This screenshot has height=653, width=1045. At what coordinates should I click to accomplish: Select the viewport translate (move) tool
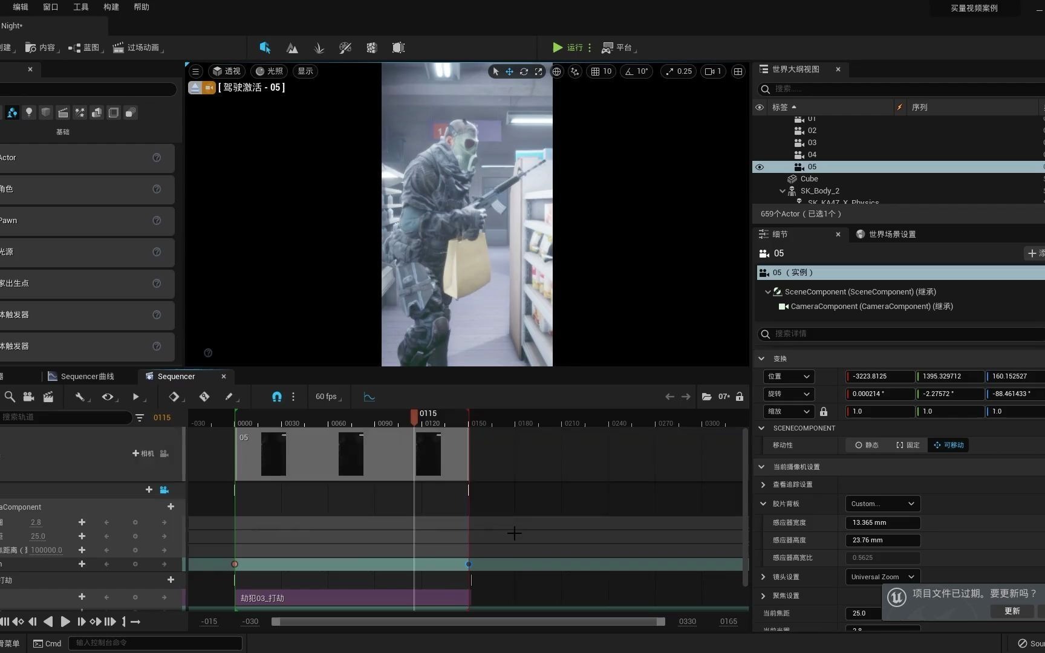(x=510, y=71)
